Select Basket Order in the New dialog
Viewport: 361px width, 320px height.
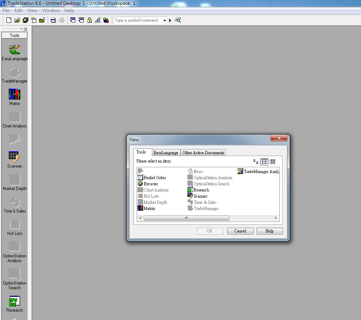tap(152, 178)
